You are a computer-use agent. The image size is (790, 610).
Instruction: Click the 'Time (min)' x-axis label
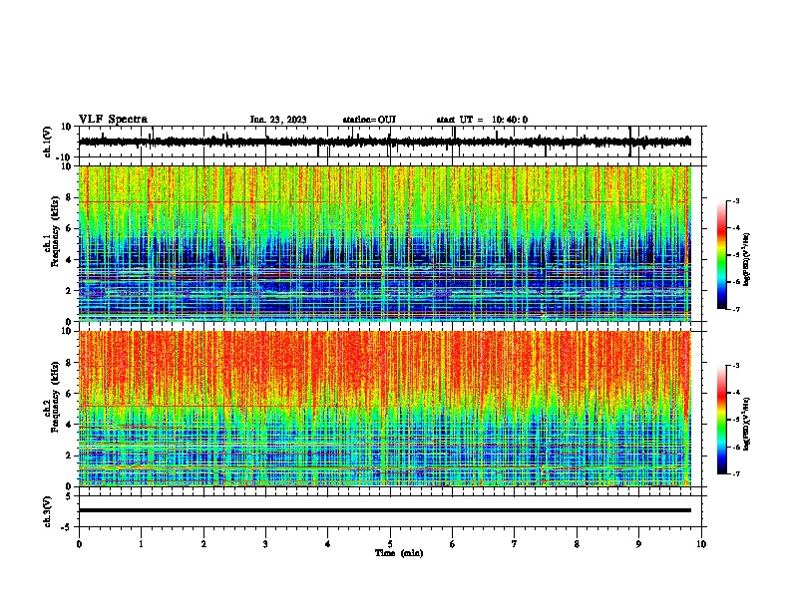[399, 553]
